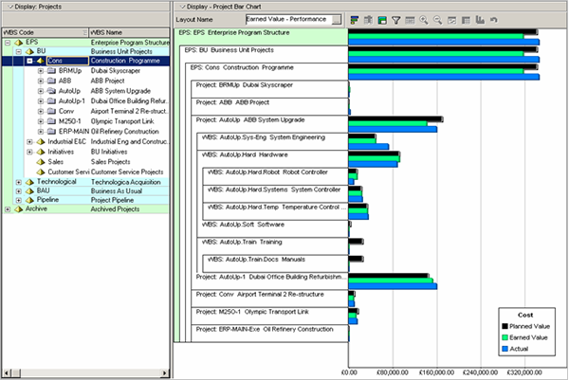569x380 pixels.
Task: Click the £160,000.00 axis label
Action: tap(436, 372)
